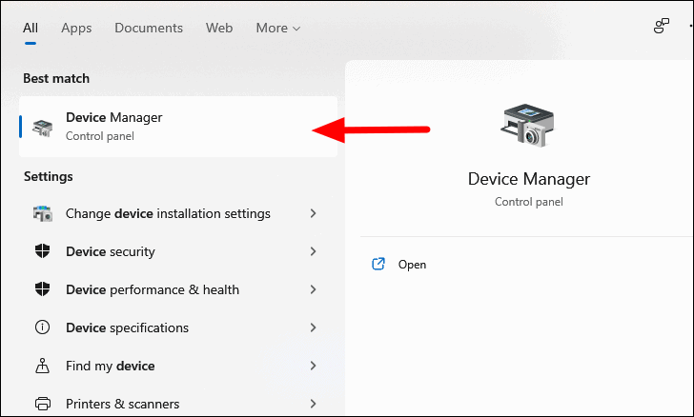Click the Printers & scanners printer icon
This screenshot has width=694, height=417.
coord(43,404)
